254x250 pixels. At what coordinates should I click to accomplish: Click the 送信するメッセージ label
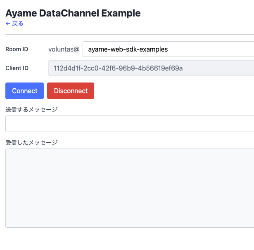(x=31, y=109)
